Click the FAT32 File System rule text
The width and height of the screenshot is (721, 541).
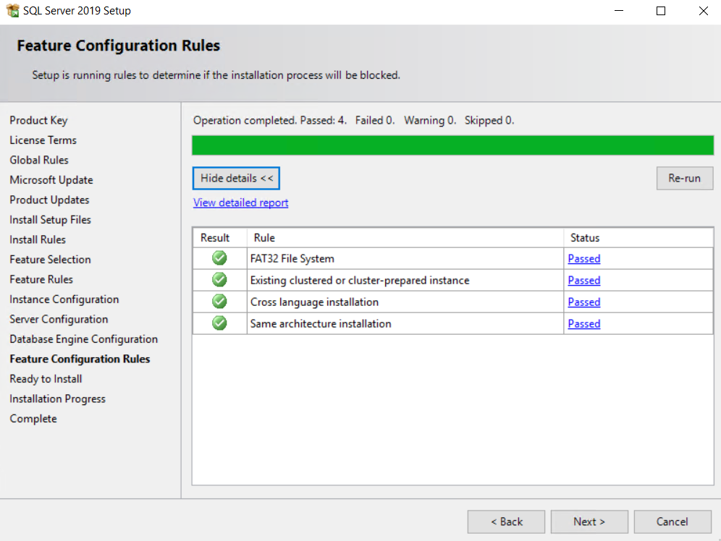(292, 258)
